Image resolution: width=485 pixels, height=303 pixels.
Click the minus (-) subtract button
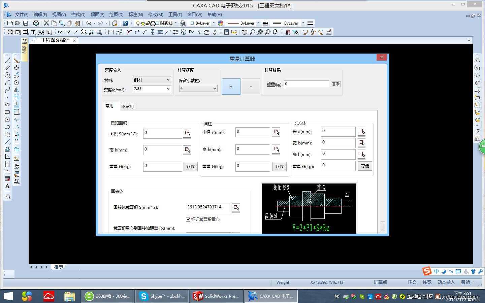pyautogui.click(x=251, y=86)
